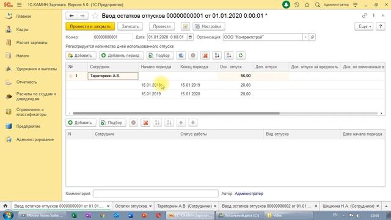Sort descending in upper table toolbar
This screenshot has height=220, width=391.
click(228, 56)
